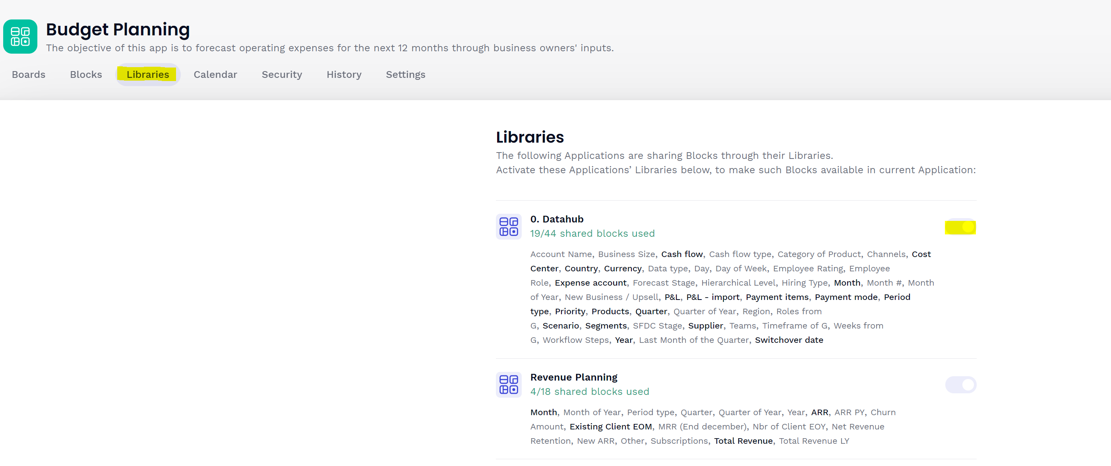
Task: Click the Budget Planning title
Action: pos(118,29)
